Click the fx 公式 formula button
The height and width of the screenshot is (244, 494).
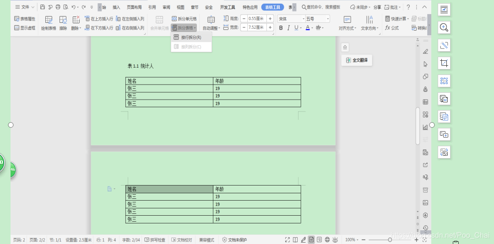391,28
